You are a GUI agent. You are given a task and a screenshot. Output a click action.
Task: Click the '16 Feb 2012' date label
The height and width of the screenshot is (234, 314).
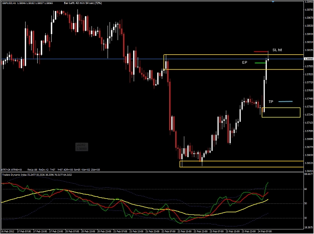coord(8,231)
